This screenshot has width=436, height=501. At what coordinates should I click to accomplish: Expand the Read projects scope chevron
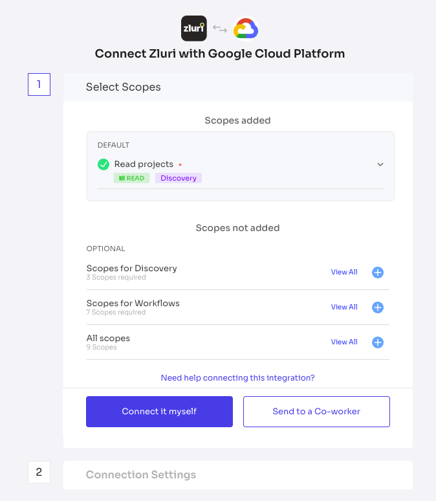point(380,164)
